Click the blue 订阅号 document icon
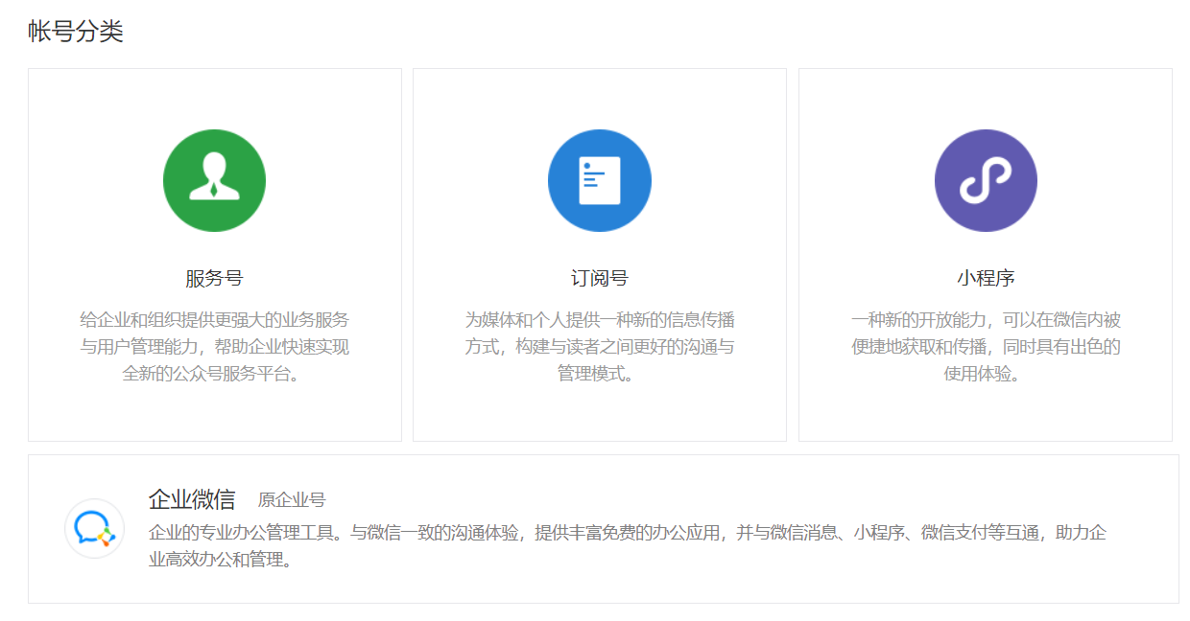Viewport: 1190px width, 621px height. [x=600, y=180]
